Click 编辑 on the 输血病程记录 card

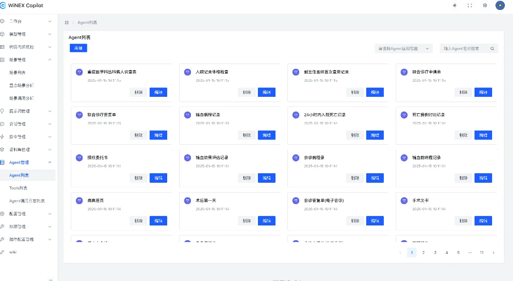pyautogui.click(x=266, y=135)
